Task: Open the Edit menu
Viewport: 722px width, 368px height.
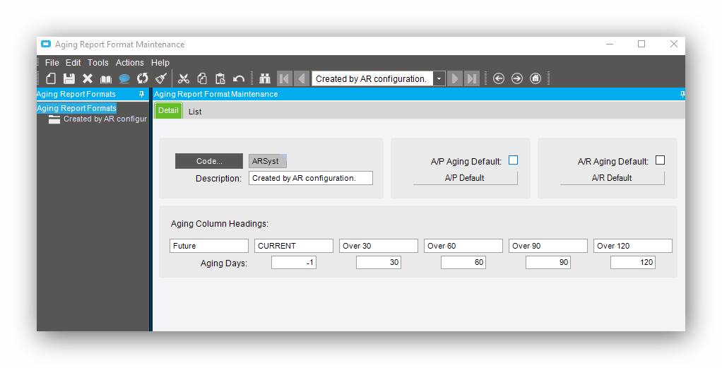Action: (73, 63)
